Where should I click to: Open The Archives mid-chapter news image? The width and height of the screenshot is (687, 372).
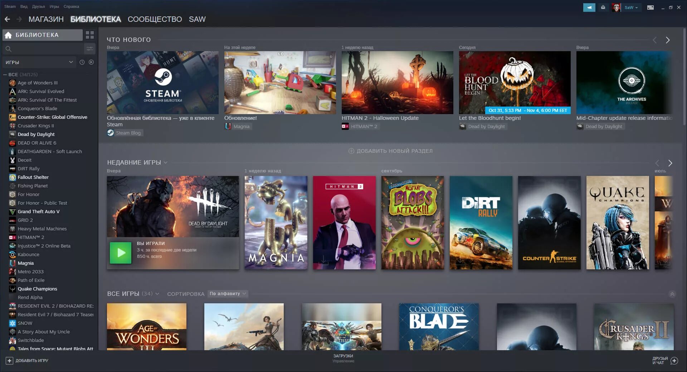click(x=624, y=83)
